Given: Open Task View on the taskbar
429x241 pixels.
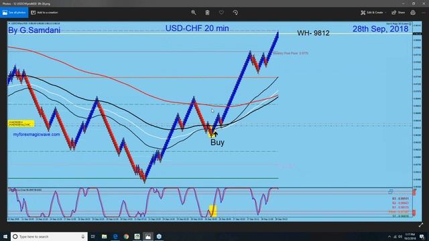Looking at the screenshot, I should [93, 236].
